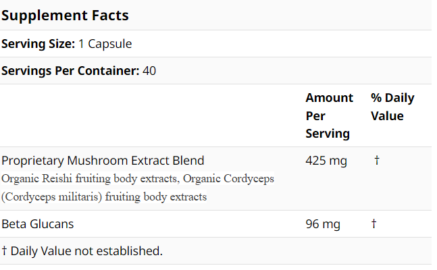This screenshot has width=437, height=270.
Task: Click the word Capsule in serving size
Action: (109, 45)
